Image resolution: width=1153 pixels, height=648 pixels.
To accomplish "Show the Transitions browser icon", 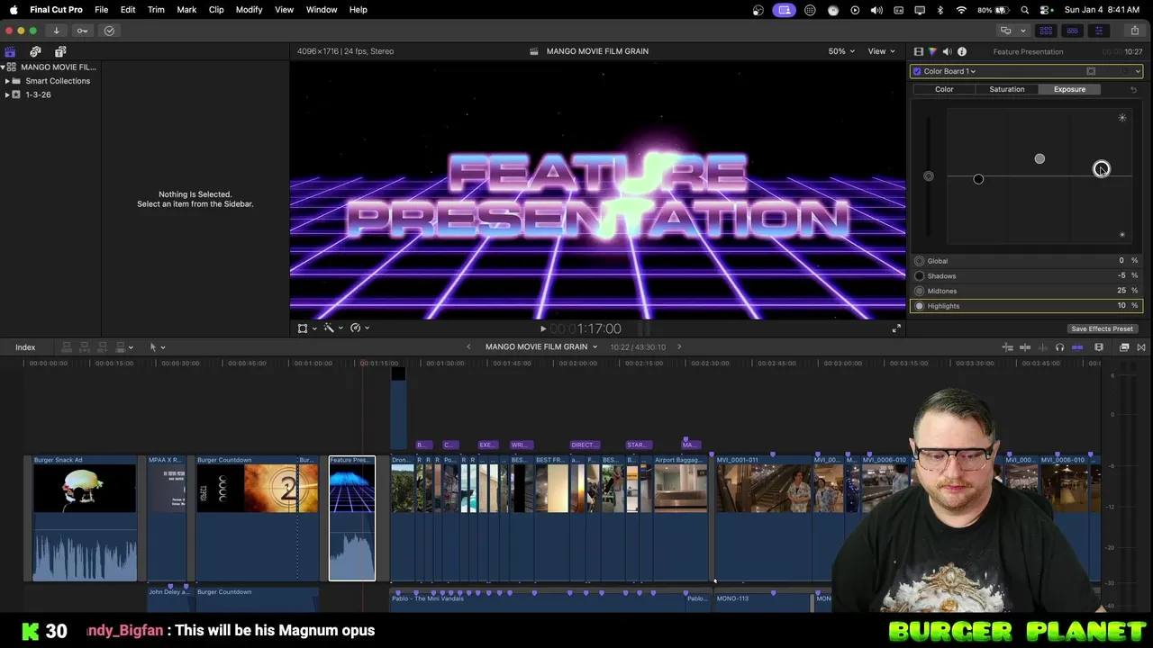I will 1141,347.
